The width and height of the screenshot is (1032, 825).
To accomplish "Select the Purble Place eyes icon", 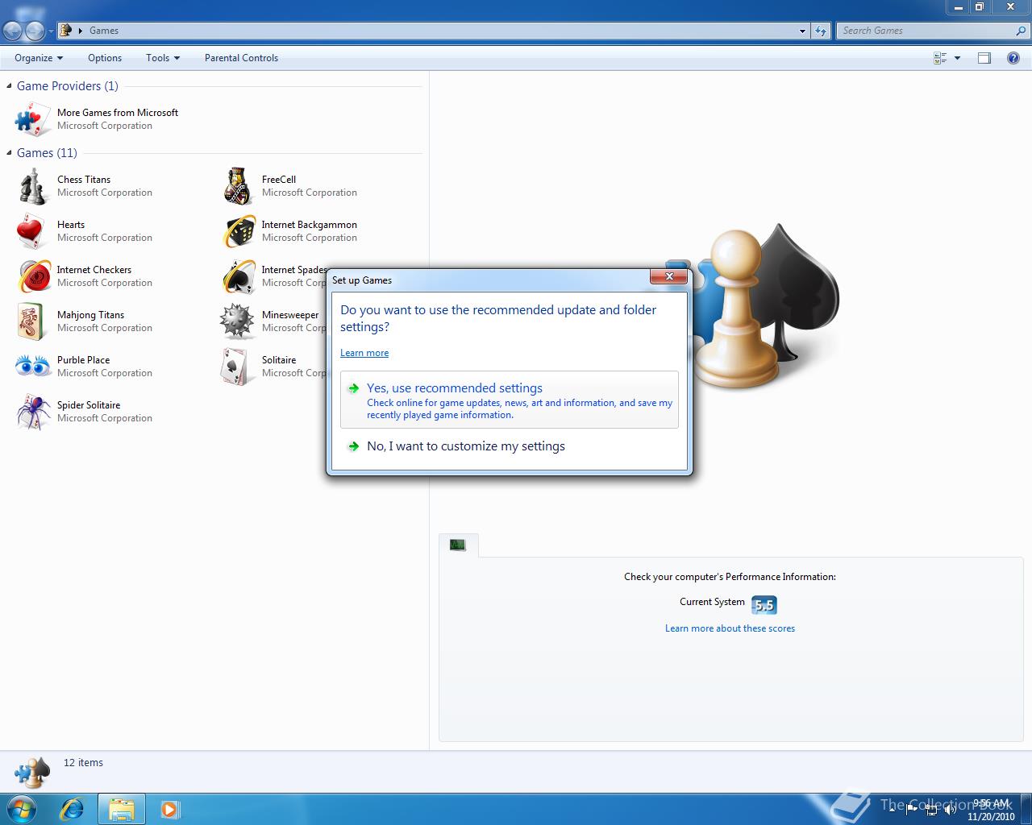I will pos(33,367).
